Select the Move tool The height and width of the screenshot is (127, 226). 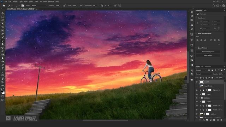point(2,13)
